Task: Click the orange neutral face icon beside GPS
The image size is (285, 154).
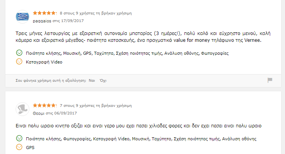Action: (19, 147)
